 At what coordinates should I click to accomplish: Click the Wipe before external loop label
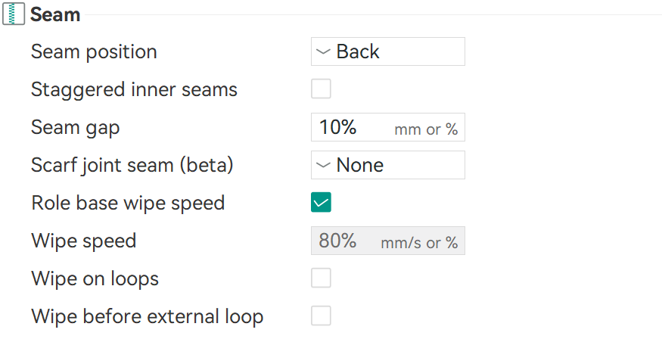tap(147, 316)
